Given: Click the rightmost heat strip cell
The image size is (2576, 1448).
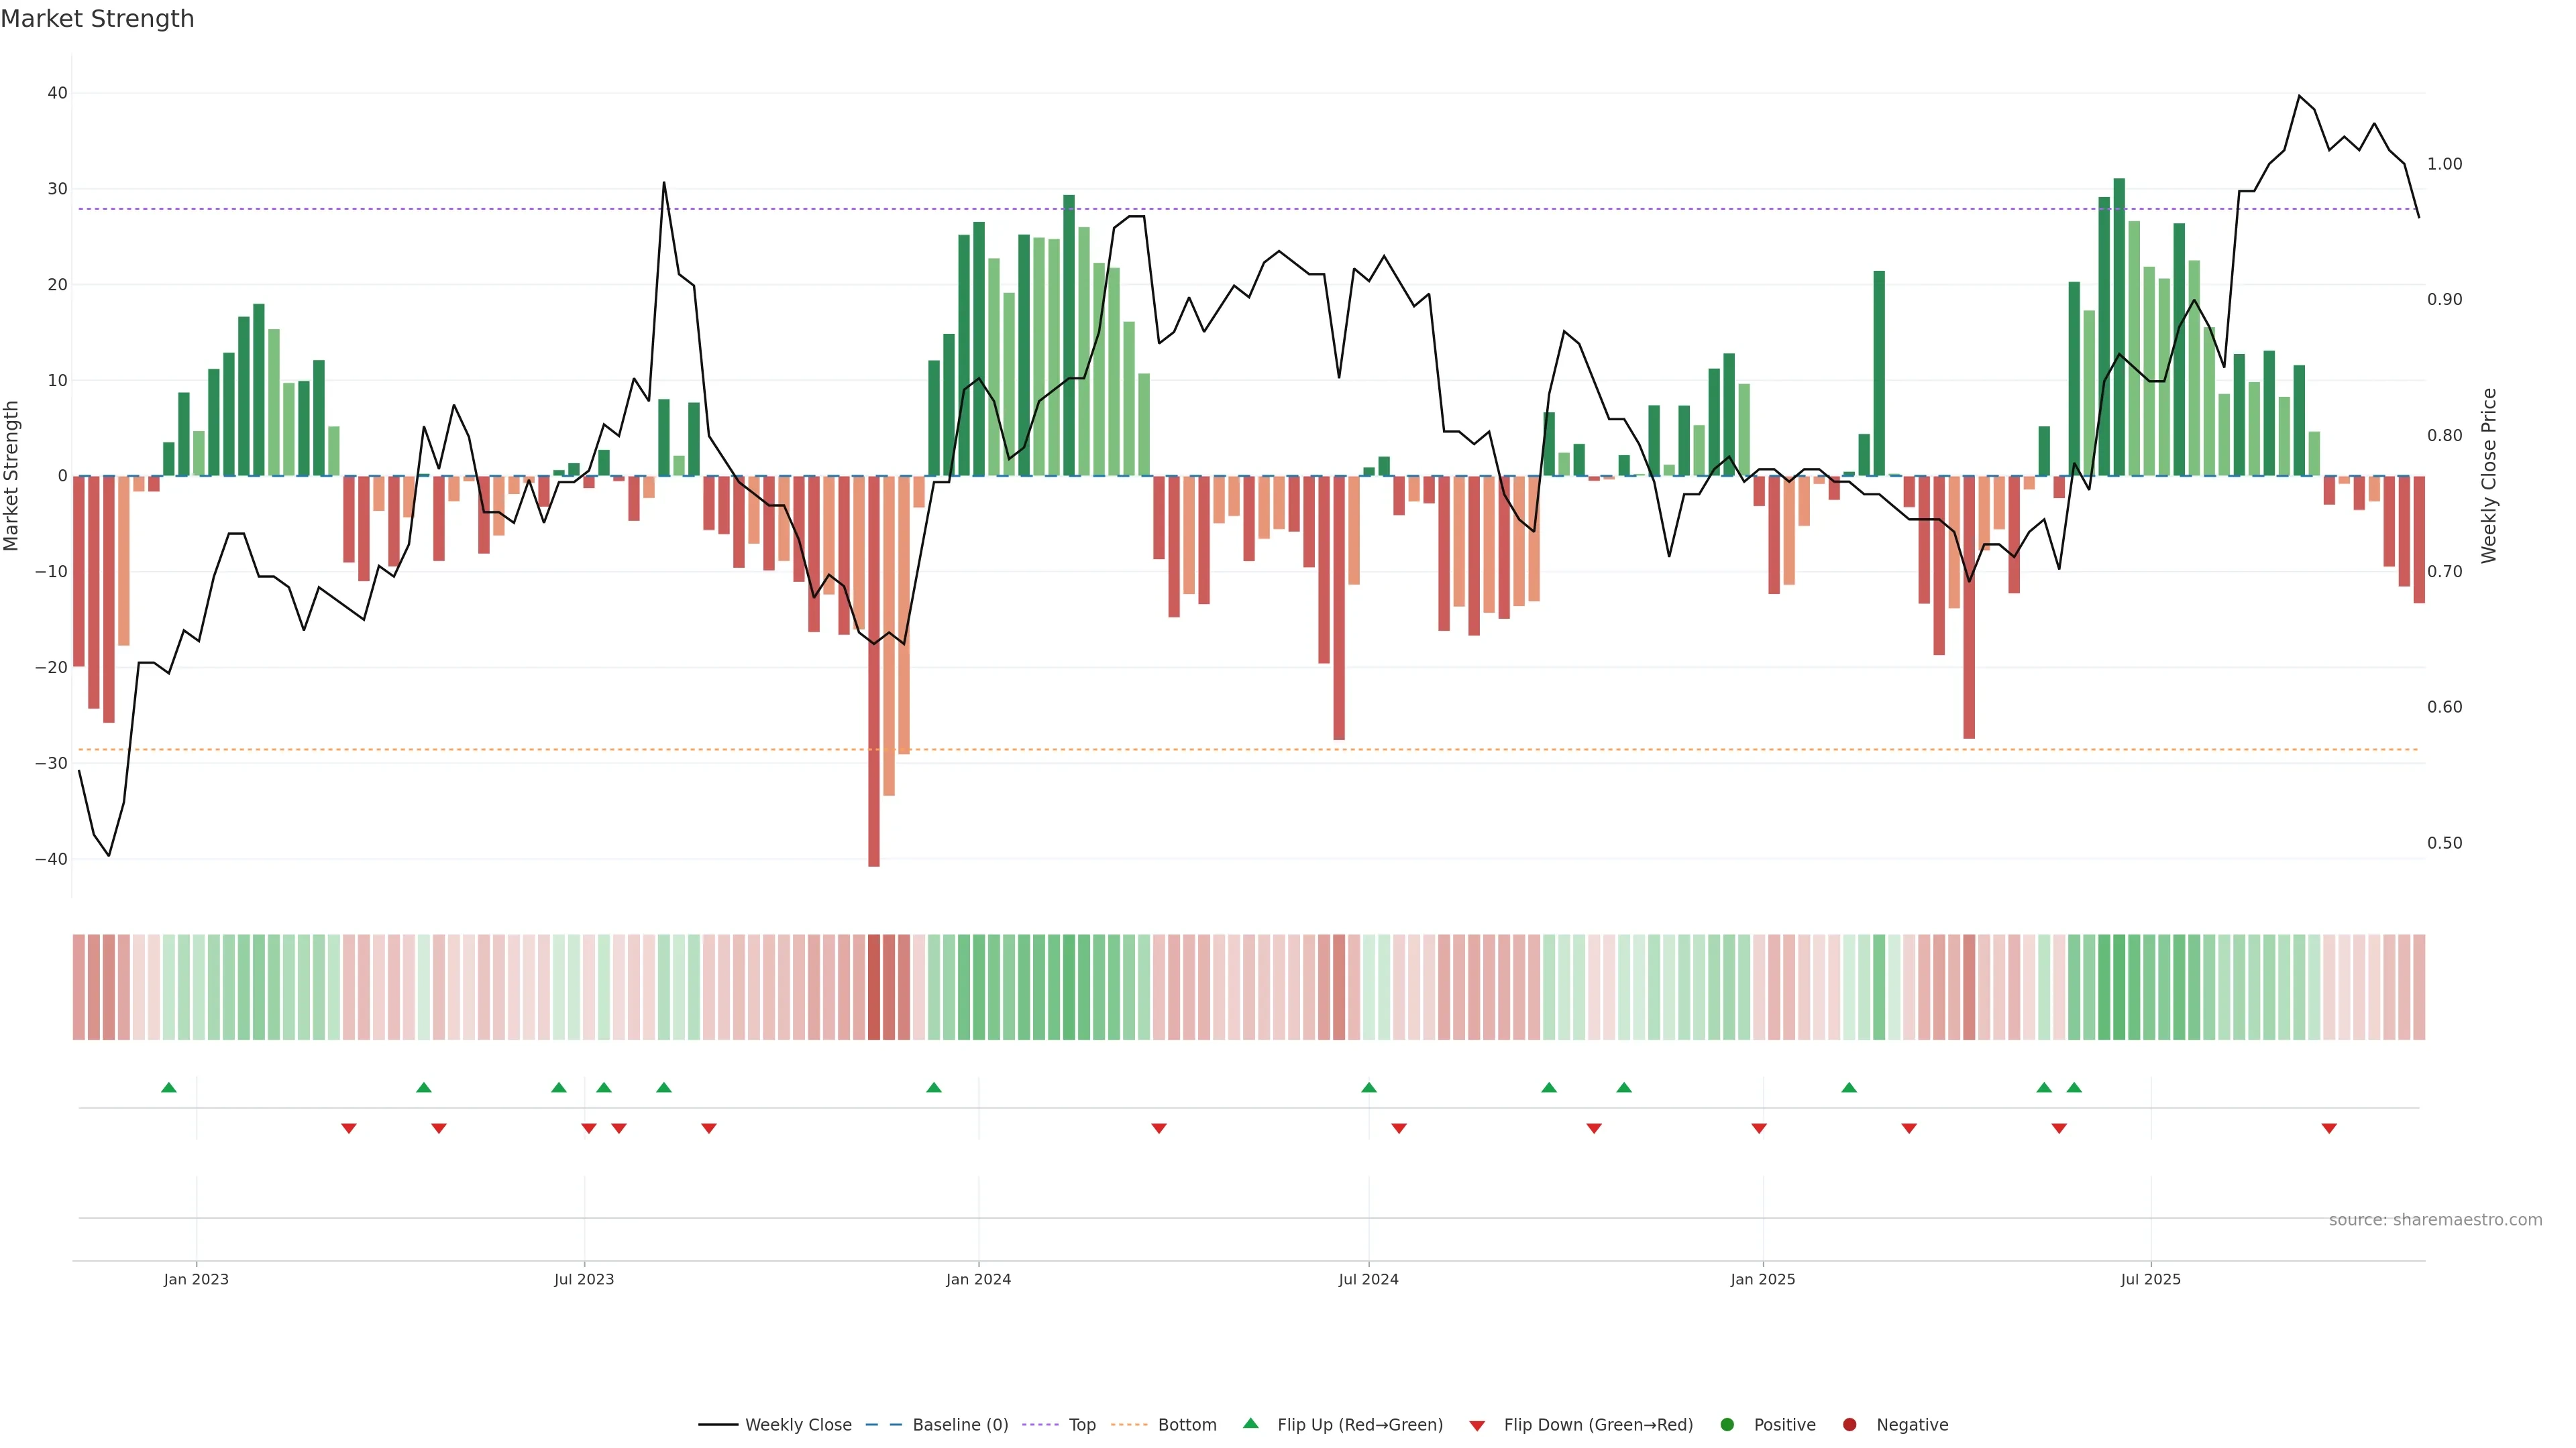Looking at the screenshot, I should (2419, 986).
